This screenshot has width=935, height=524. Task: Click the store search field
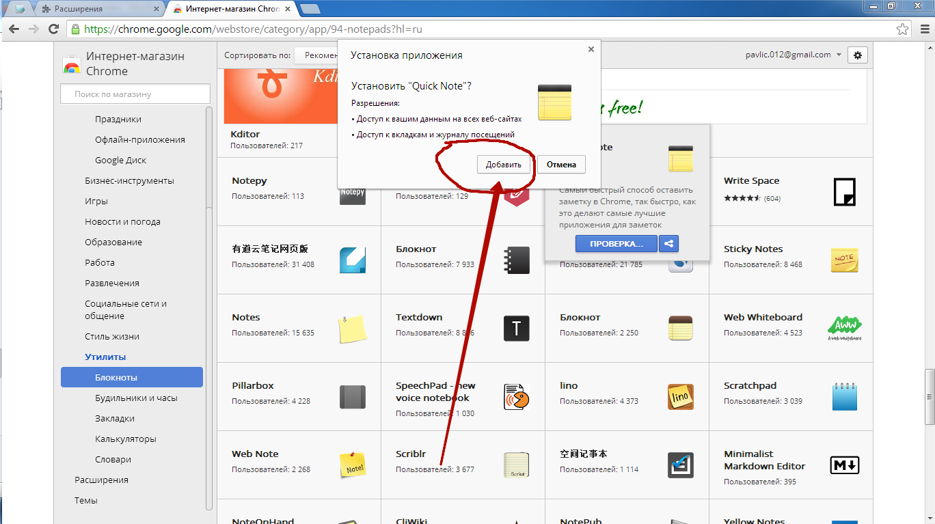pos(135,94)
